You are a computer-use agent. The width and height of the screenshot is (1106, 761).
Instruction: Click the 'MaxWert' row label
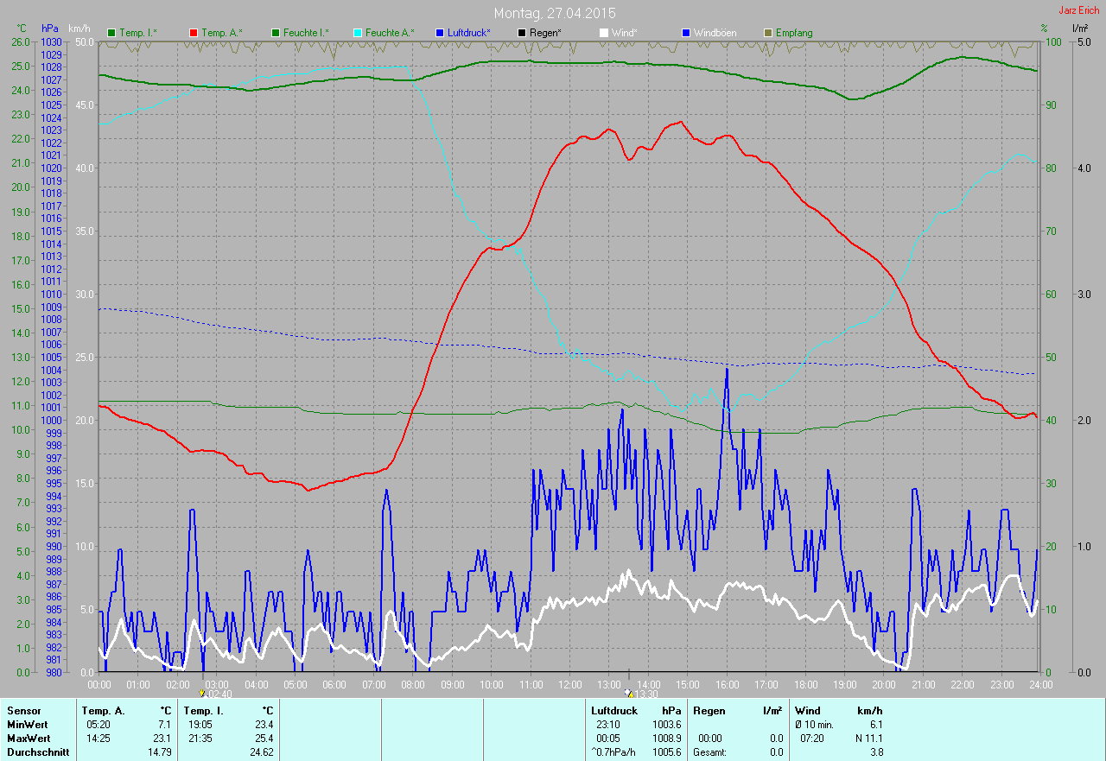[x=29, y=739]
